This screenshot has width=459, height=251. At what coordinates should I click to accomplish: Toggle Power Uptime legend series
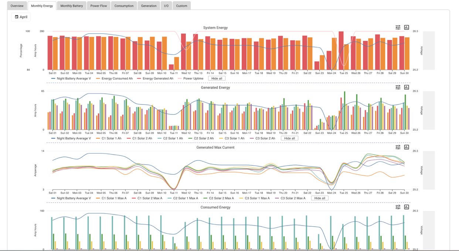190,79
